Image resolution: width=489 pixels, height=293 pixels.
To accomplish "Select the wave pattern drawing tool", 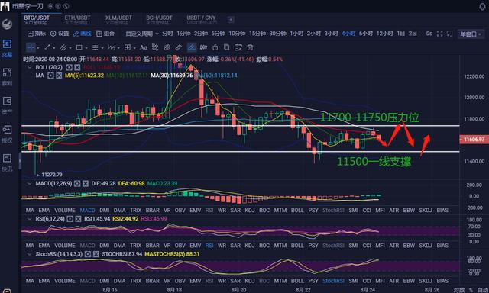I will [112, 47].
